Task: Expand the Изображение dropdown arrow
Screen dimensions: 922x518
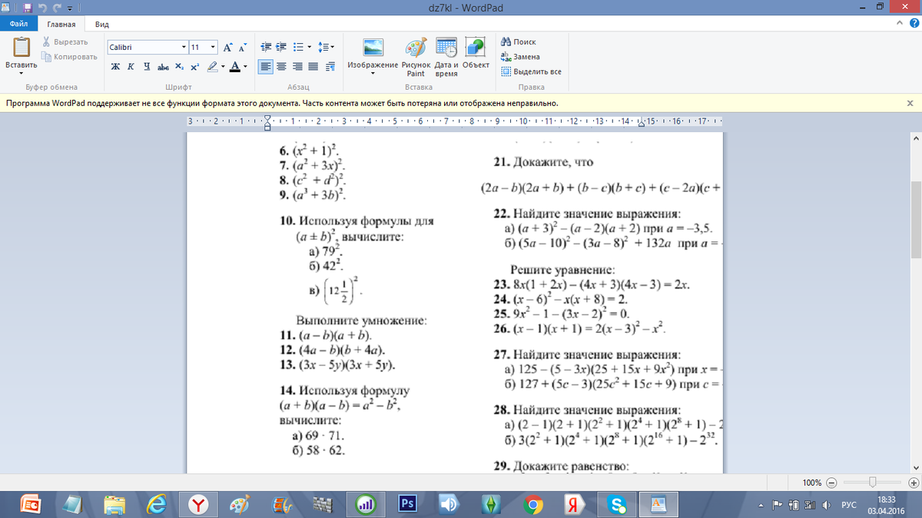Action: pos(373,74)
